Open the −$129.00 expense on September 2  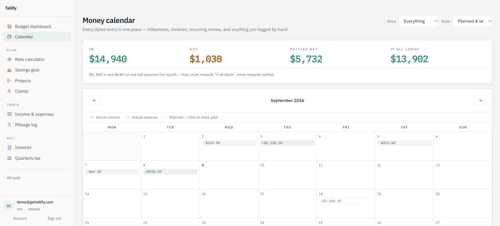[229, 143]
